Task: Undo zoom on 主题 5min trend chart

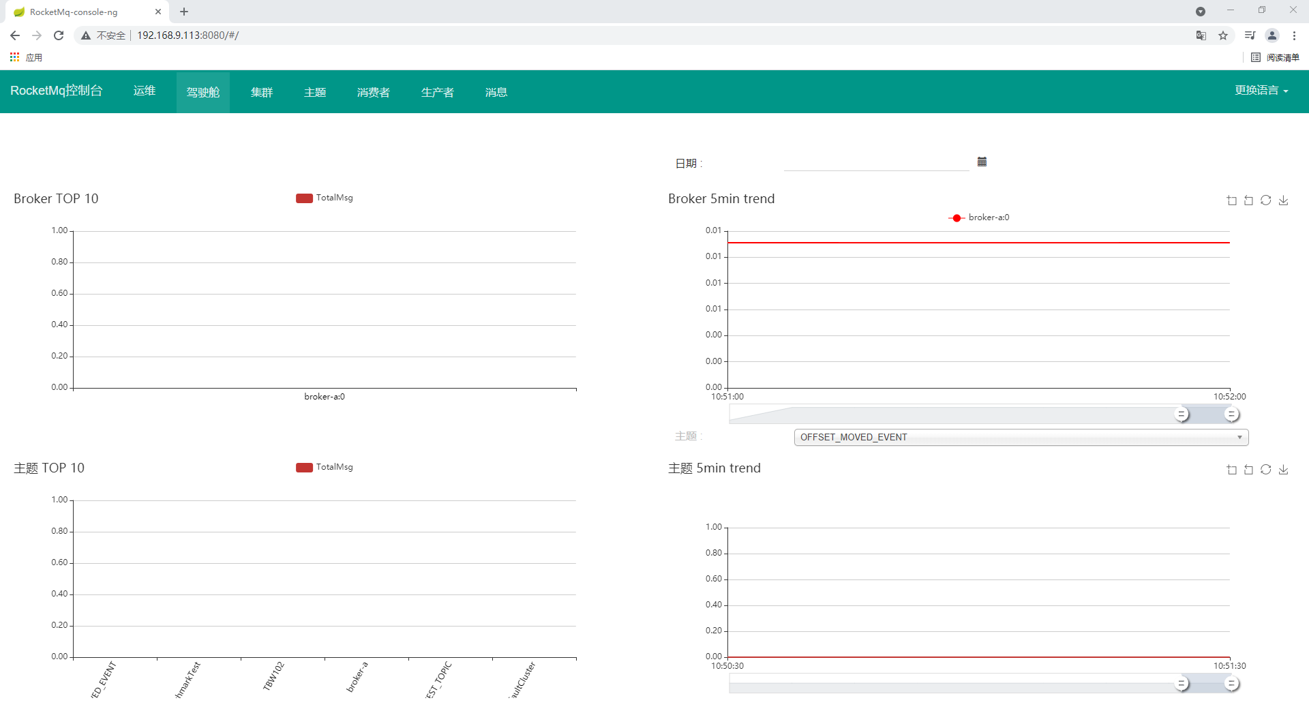Action: tap(1248, 470)
